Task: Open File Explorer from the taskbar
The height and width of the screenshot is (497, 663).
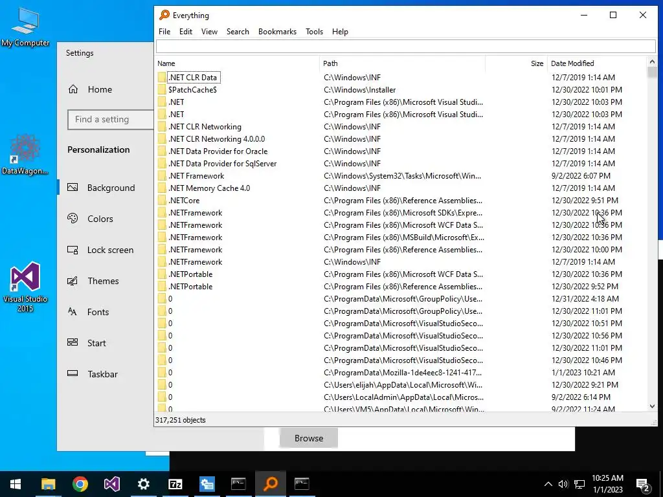Action: click(48, 484)
